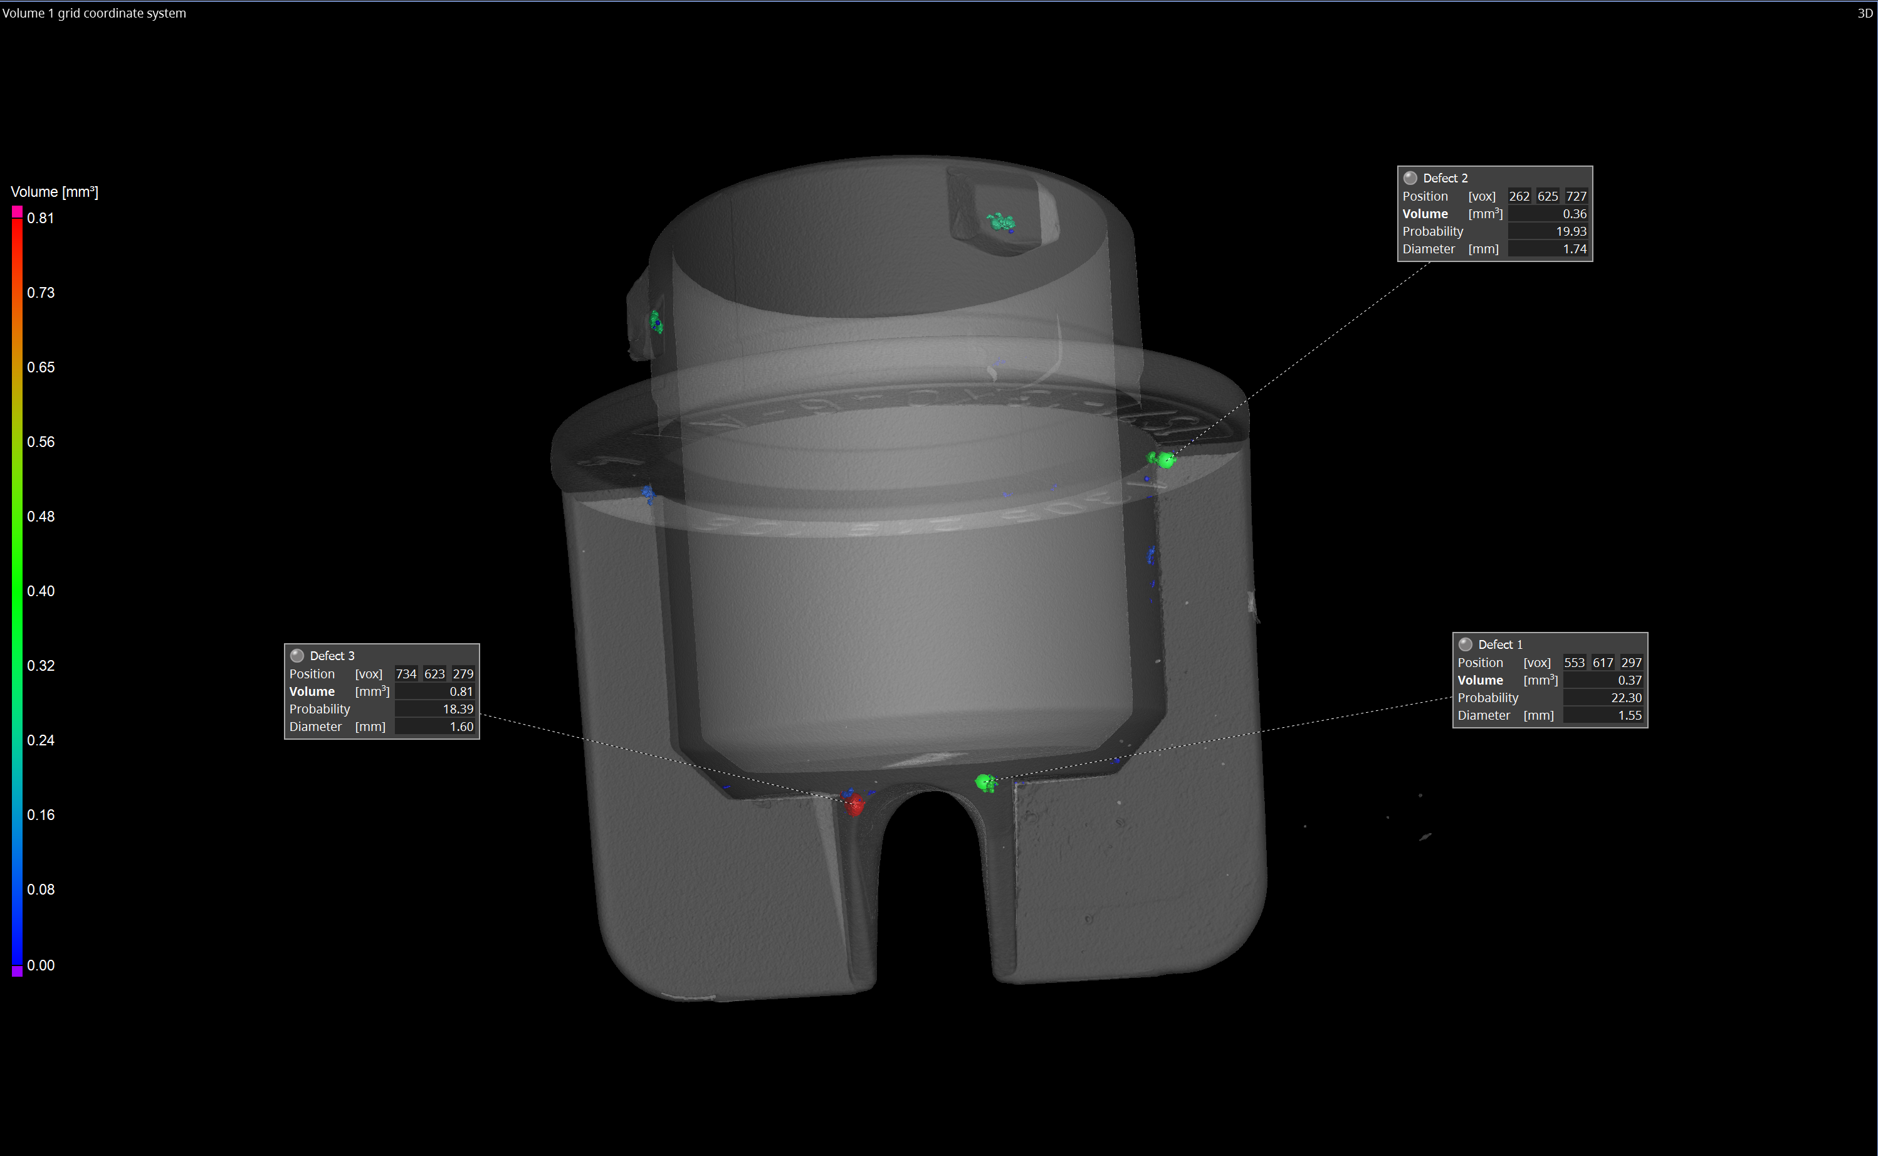Click the teal defect in the top rectangular recess
Viewport: 1878px width, 1156px height.
(x=1000, y=223)
